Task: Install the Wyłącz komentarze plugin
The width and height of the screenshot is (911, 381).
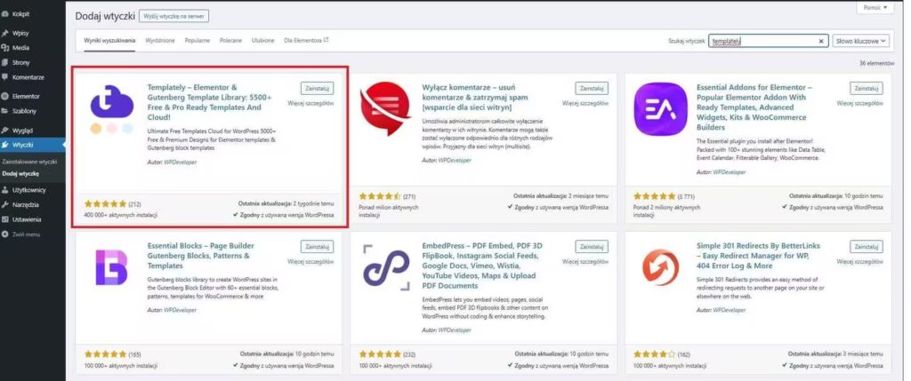Action: (592, 88)
